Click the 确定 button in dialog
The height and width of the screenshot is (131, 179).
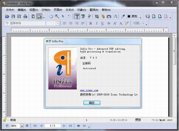tap(92, 103)
